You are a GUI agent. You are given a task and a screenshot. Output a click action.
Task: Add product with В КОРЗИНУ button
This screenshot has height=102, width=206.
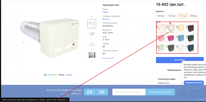pyautogui.click(x=180, y=60)
